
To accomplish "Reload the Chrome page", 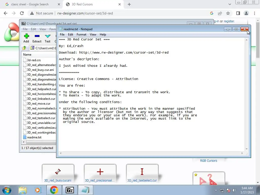I will coord(22,13).
